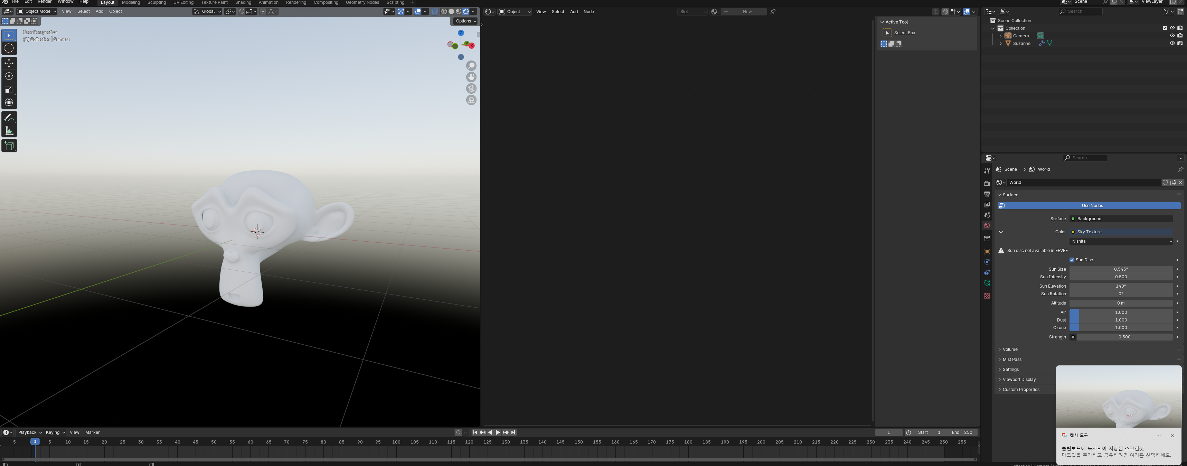Open the Render menu
This screenshot has height=466, width=1187.
44,2
